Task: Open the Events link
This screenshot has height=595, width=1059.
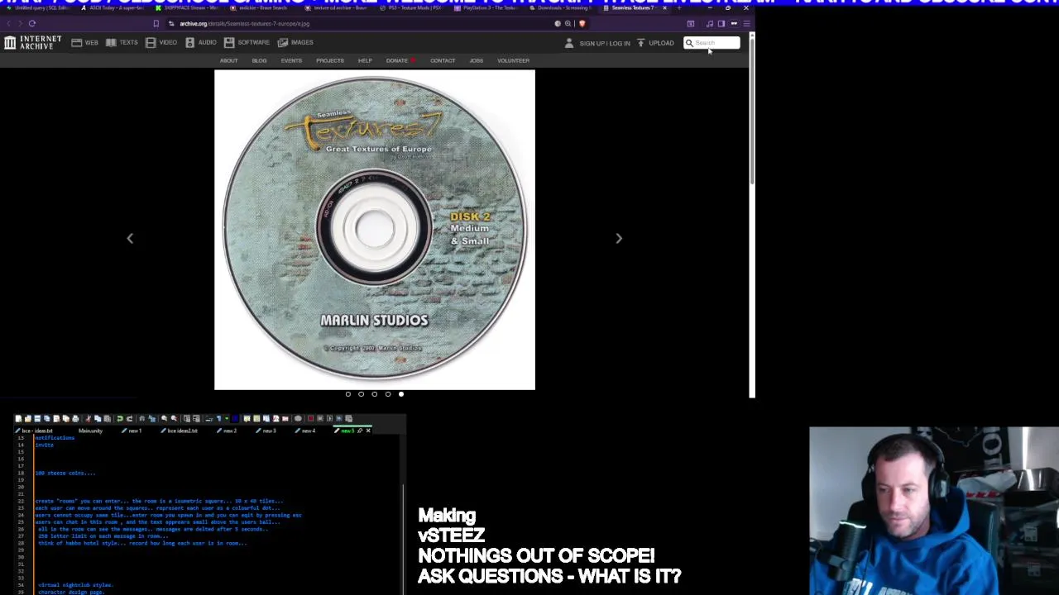Action: pos(291,60)
